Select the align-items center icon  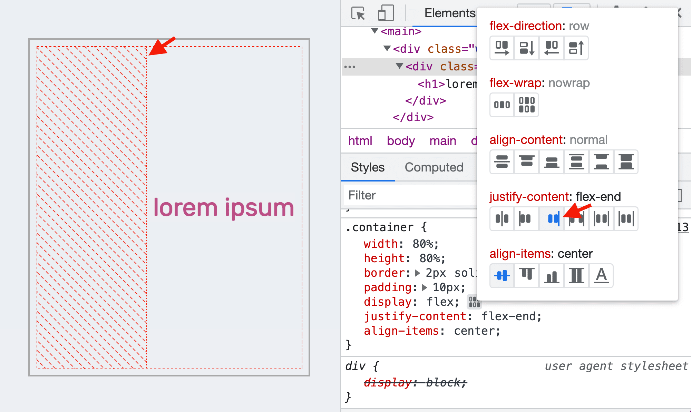(x=501, y=276)
